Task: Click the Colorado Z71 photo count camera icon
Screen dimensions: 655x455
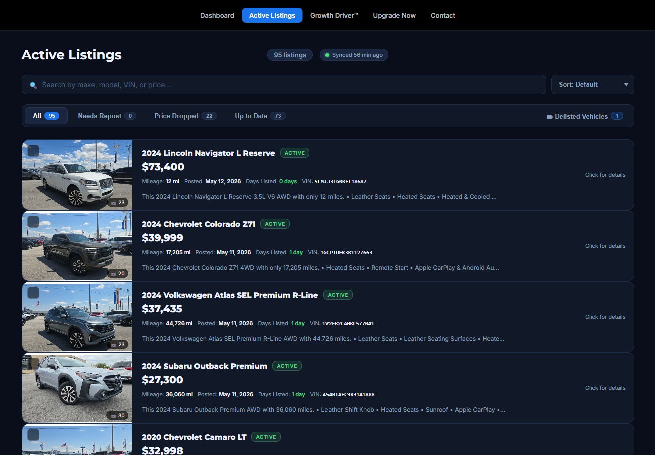Action: pos(113,273)
